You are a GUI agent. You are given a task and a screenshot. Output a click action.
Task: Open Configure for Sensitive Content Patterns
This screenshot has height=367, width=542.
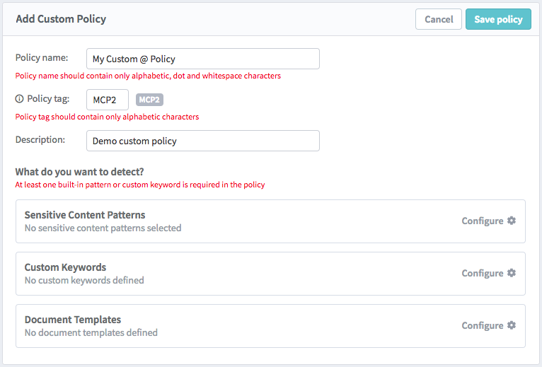pos(489,221)
